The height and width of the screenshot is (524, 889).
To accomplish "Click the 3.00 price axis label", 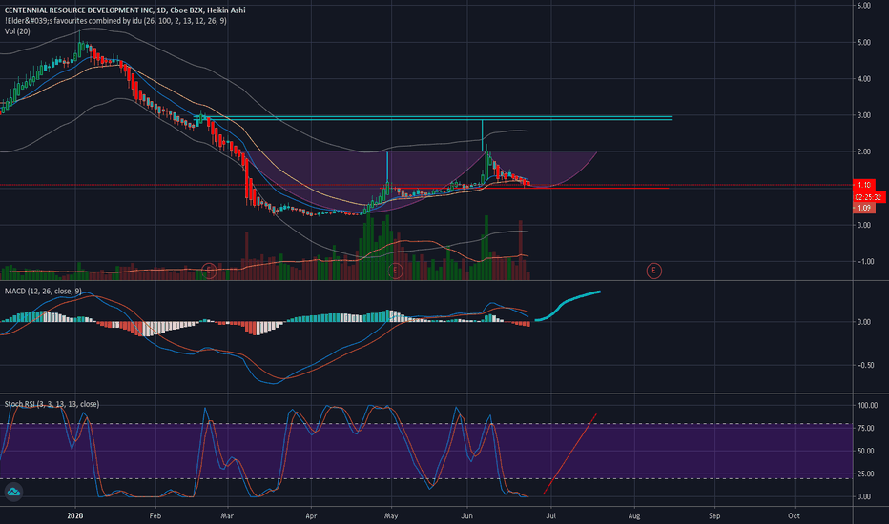I will pyautogui.click(x=863, y=115).
